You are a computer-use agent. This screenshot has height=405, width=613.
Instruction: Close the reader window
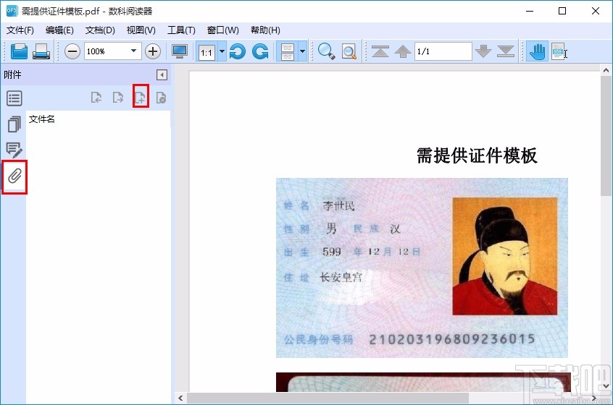pos(596,11)
